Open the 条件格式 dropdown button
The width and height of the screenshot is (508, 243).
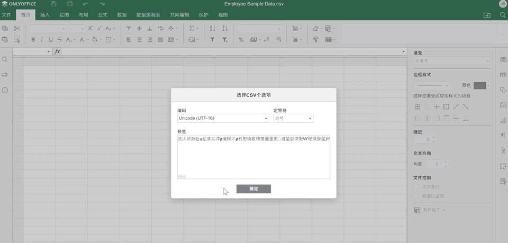pos(430,210)
